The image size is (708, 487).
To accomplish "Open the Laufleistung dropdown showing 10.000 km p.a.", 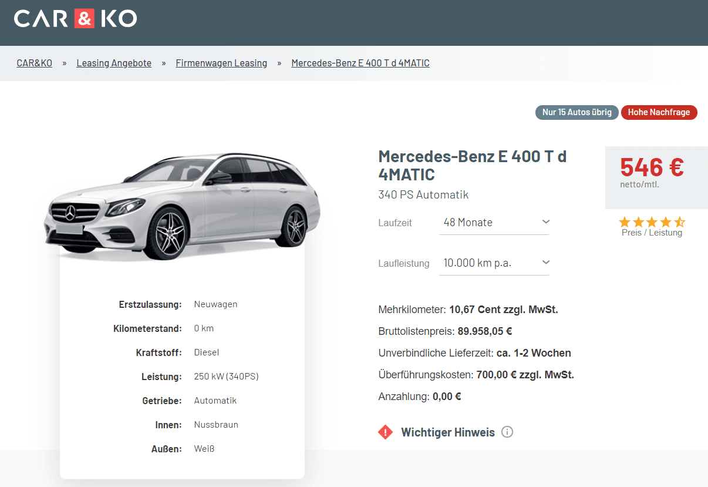I will click(494, 263).
